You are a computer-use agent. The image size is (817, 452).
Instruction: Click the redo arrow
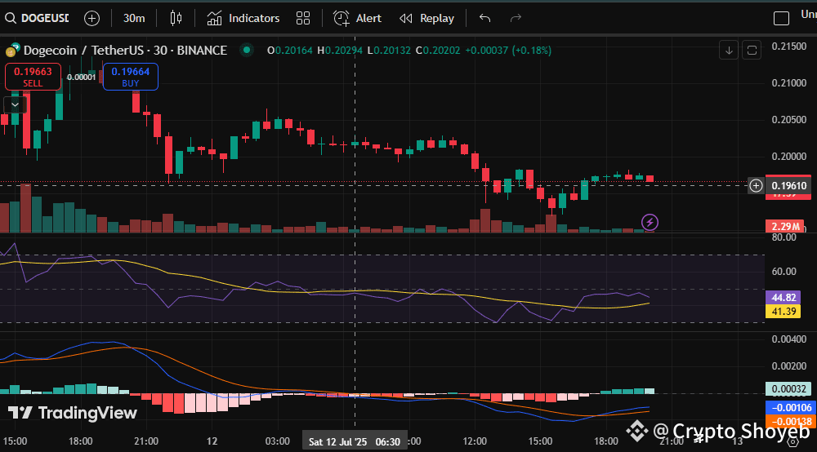[x=516, y=18]
